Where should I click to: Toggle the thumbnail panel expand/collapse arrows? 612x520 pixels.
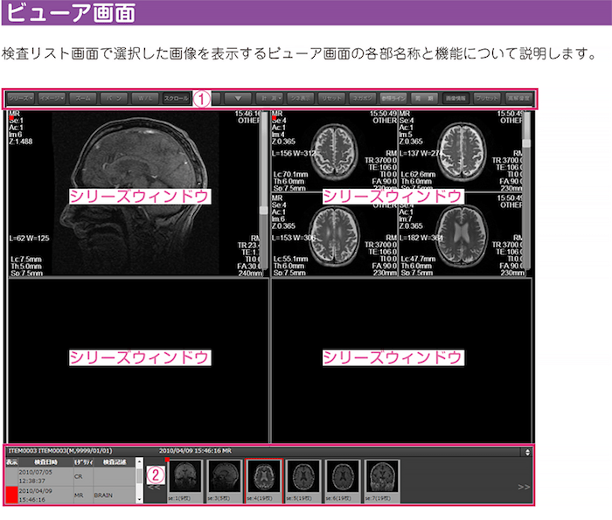click(x=527, y=452)
